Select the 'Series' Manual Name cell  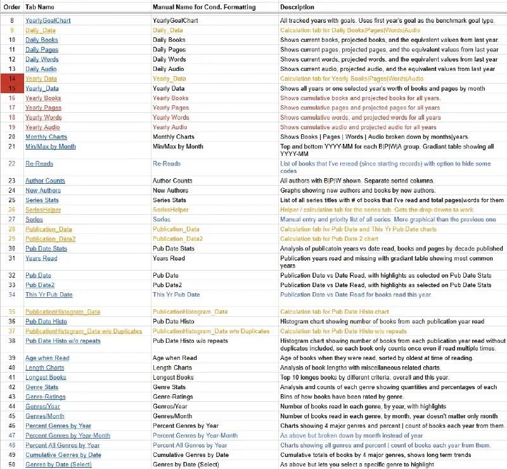215,219
